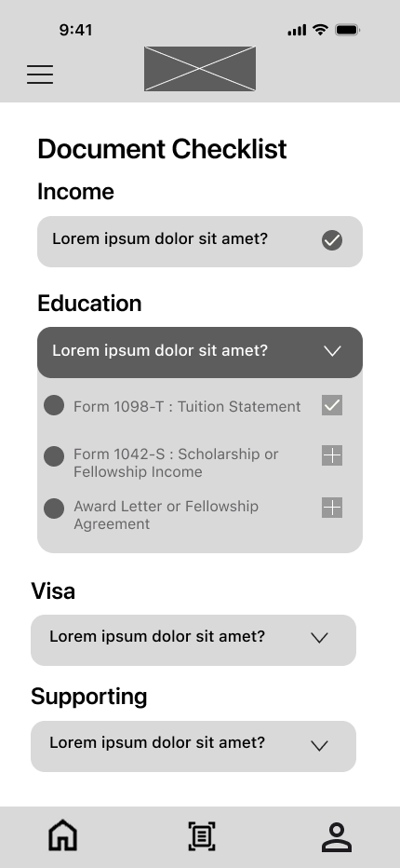Click the completed checkmark icon under Income

(x=332, y=240)
